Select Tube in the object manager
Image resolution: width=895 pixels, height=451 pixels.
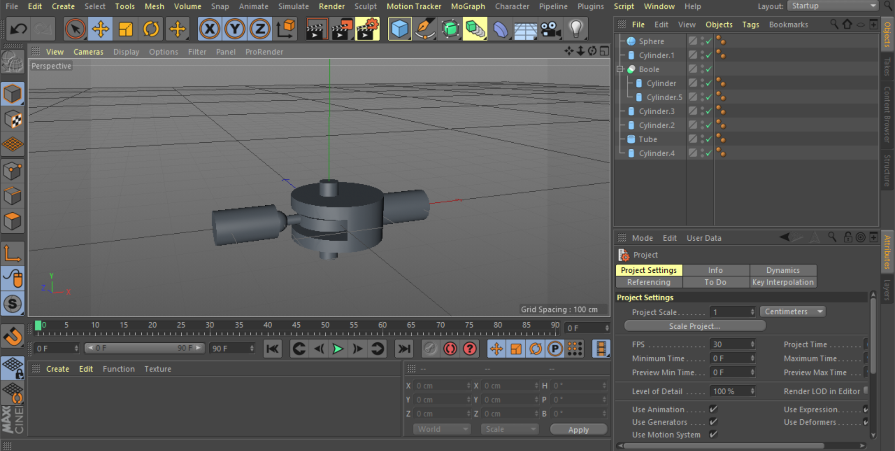[647, 139]
